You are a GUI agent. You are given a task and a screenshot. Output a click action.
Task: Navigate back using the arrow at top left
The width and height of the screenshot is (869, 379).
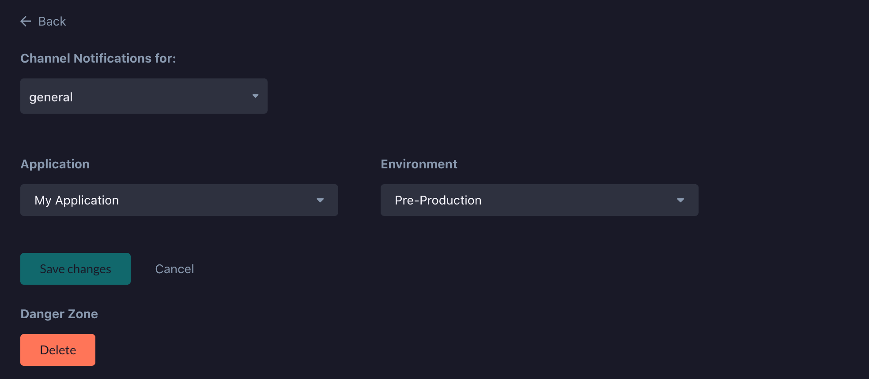click(26, 21)
